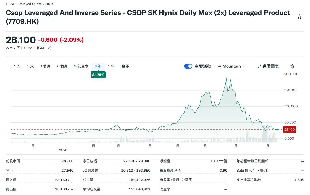Click the green end-point dot on chart
Screen dimensions: 310x195
coord(277,129)
